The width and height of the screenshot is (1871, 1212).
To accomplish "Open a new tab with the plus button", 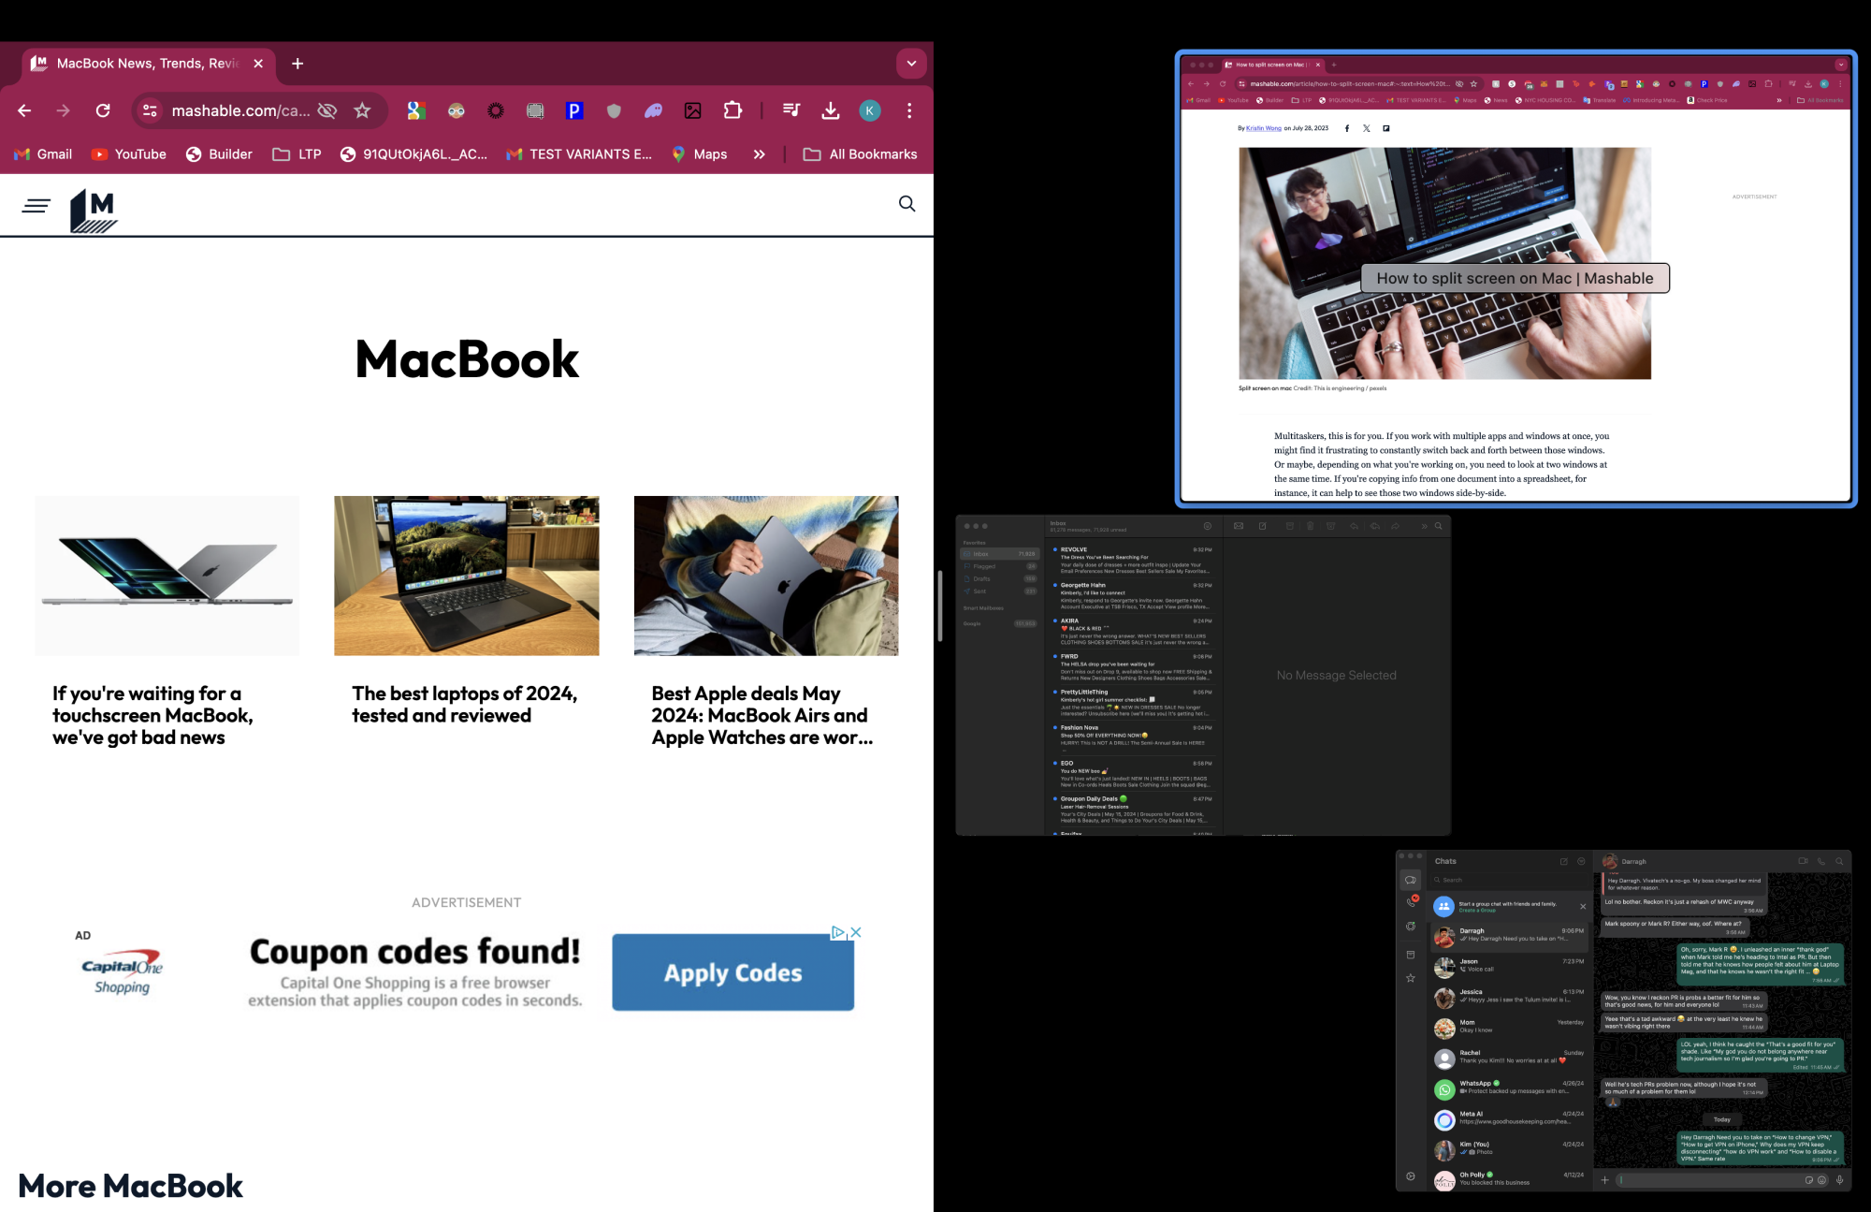I will pyautogui.click(x=297, y=64).
